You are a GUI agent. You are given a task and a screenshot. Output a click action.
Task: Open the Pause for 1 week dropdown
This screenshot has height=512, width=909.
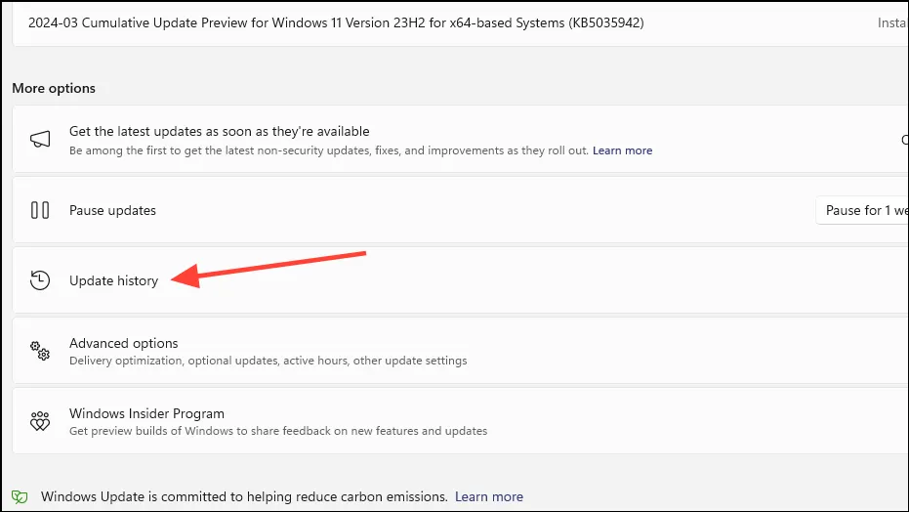point(862,210)
